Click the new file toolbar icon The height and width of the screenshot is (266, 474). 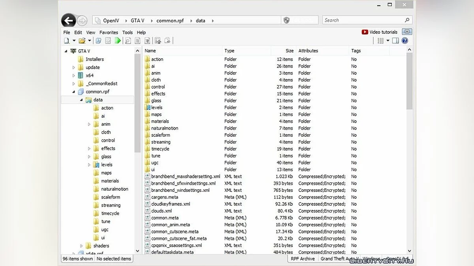(x=66, y=41)
